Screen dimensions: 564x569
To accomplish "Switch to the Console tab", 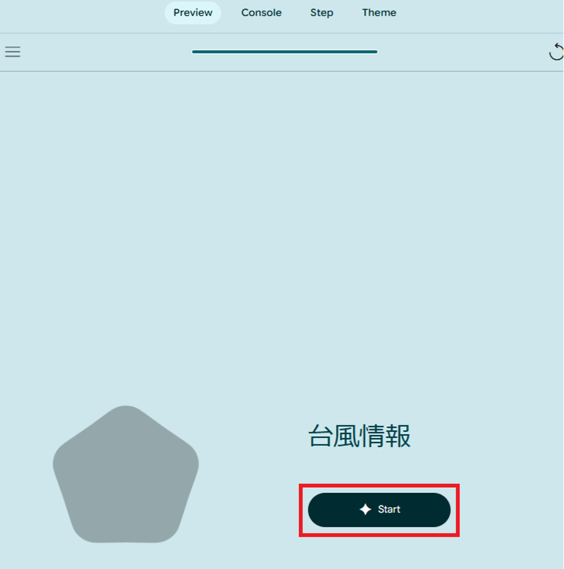I will [x=261, y=12].
